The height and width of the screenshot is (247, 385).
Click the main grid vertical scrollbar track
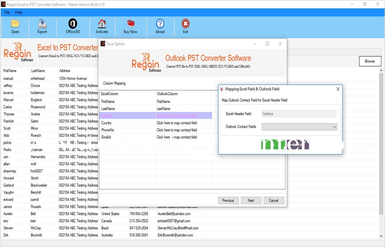coord(381,153)
